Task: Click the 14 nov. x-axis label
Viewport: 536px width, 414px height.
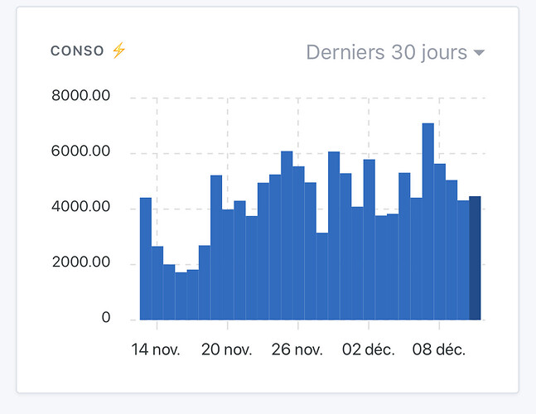Action: 157,349
